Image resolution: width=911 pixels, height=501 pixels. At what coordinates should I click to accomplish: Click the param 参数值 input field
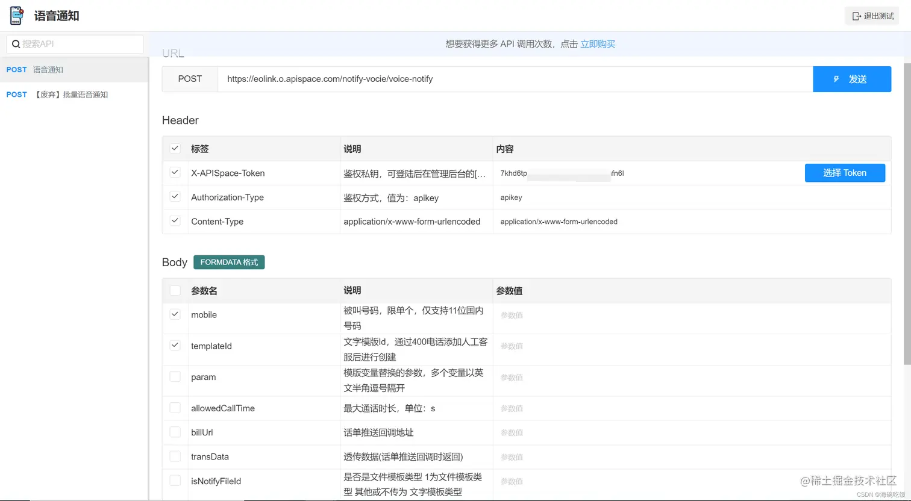coord(692,378)
